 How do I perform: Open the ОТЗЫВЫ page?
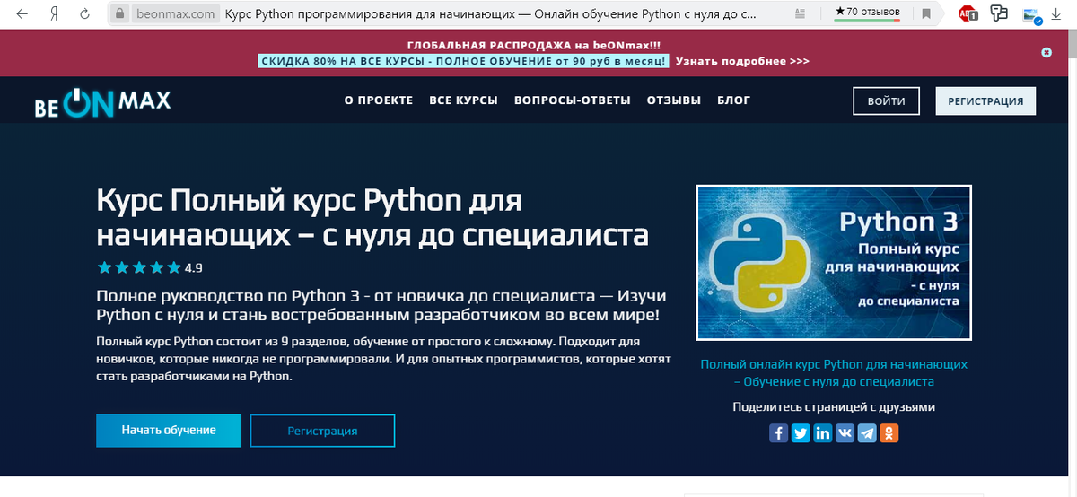coord(674,100)
